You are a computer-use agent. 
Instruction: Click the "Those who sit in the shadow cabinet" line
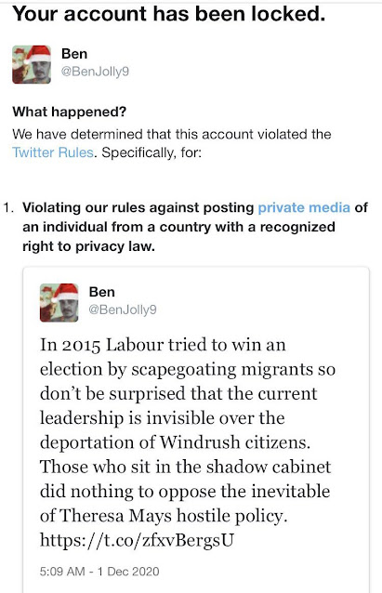coord(185,467)
